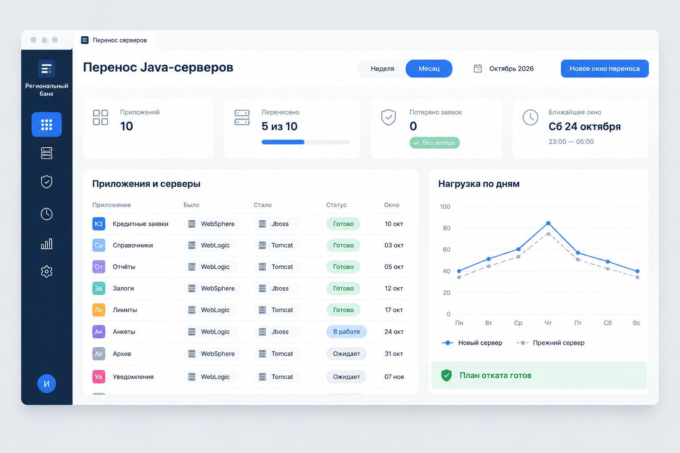Click the В работе status of Анкеты

[347, 332]
